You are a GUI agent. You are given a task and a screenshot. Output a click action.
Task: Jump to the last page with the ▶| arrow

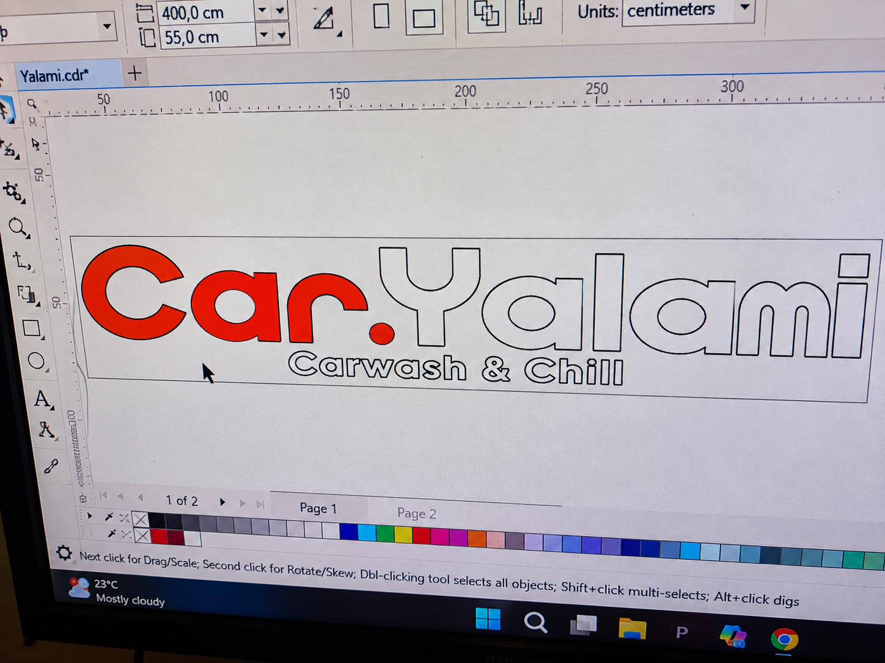coord(260,504)
